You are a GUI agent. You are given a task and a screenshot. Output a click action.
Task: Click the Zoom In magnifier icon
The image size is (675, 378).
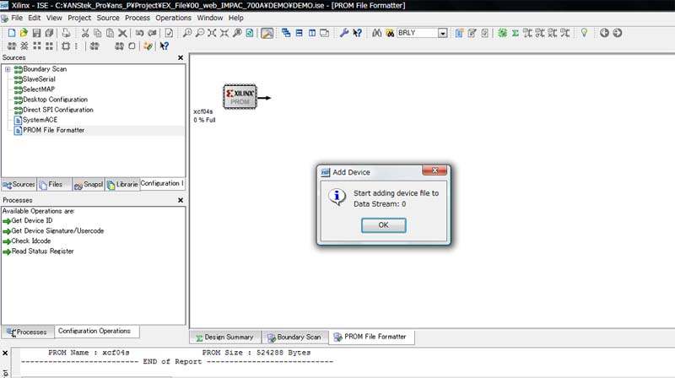[x=187, y=33]
